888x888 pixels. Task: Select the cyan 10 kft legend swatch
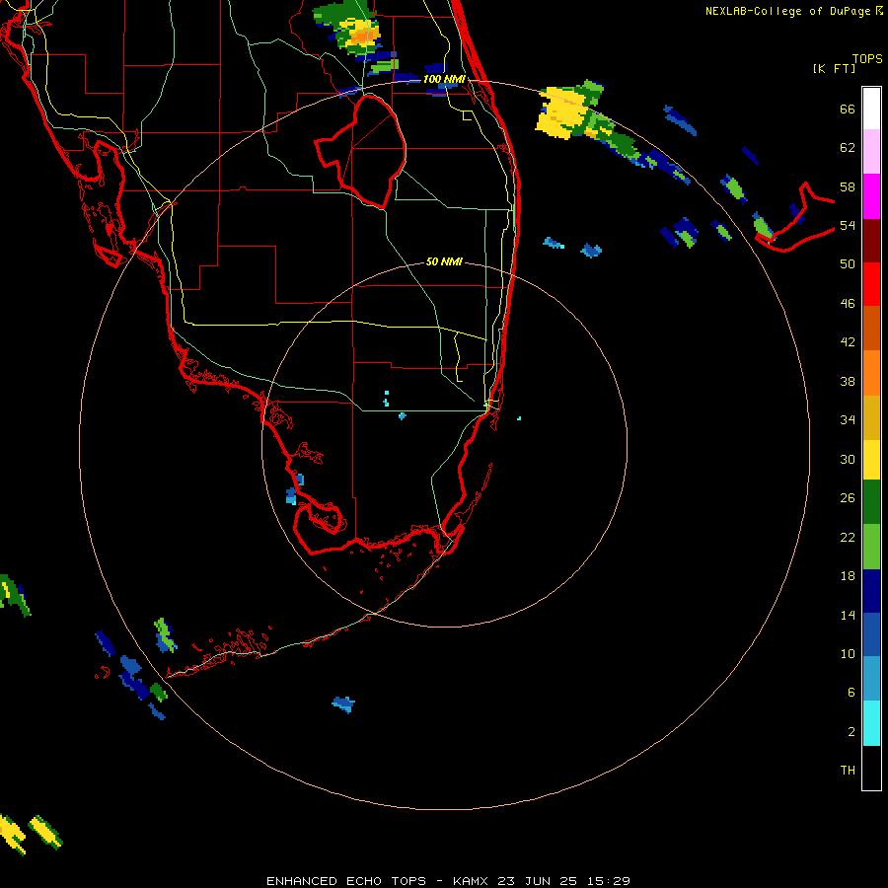coord(871,723)
